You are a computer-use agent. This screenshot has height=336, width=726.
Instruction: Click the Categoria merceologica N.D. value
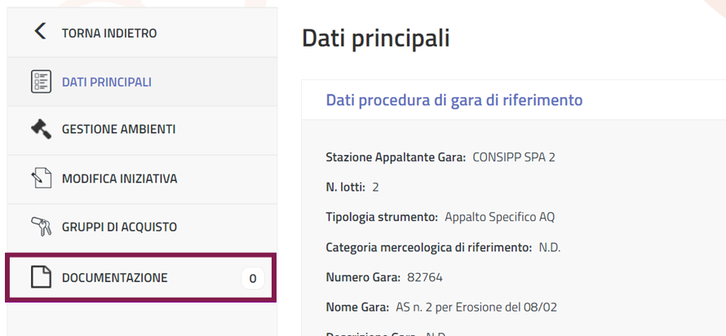[x=550, y=247]
